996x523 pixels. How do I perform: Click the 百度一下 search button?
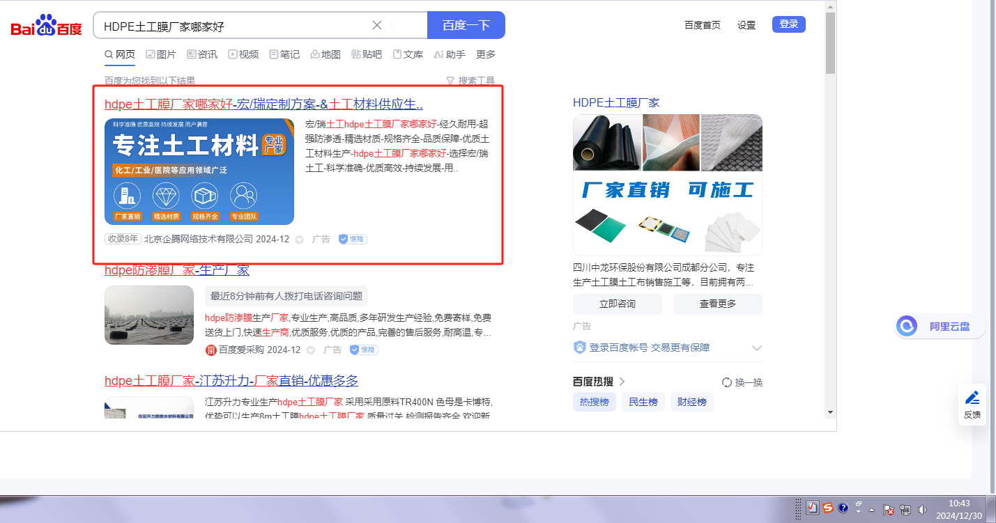coord(466,25)
